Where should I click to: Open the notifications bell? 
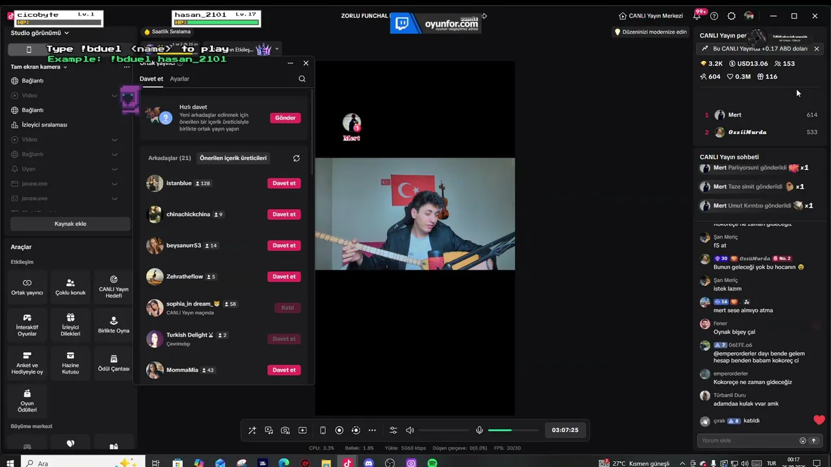click(697, 16)
